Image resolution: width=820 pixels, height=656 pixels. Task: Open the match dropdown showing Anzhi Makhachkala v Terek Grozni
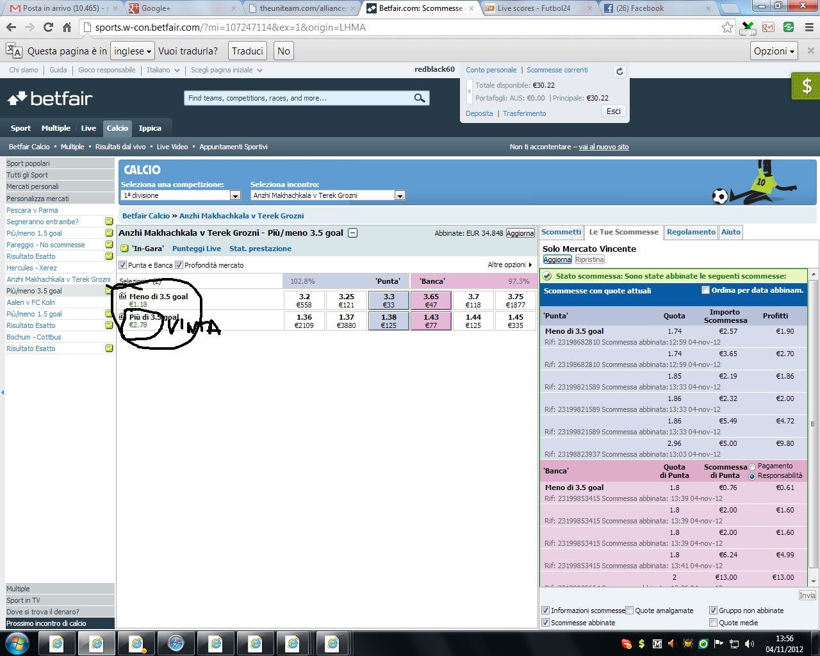coord(328,195)
